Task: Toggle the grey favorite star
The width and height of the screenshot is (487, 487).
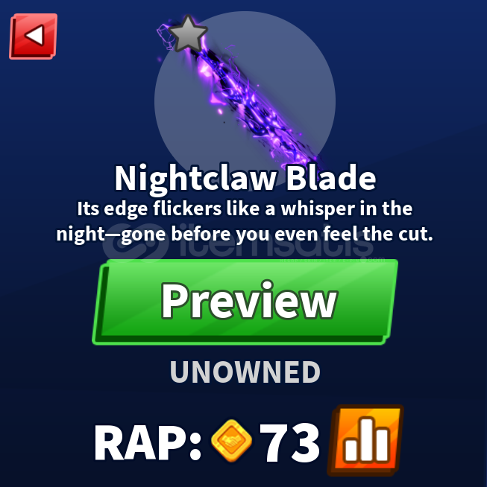Action: tap(188, 34)
